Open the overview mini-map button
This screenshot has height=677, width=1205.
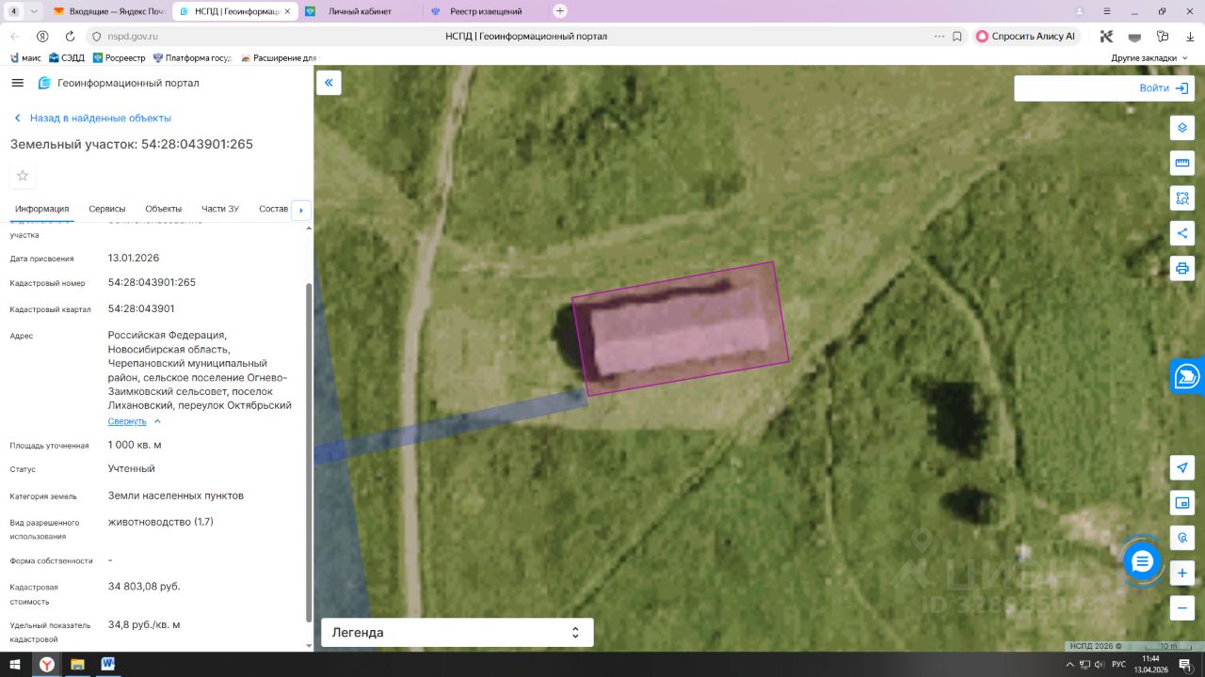[1182, 503]
